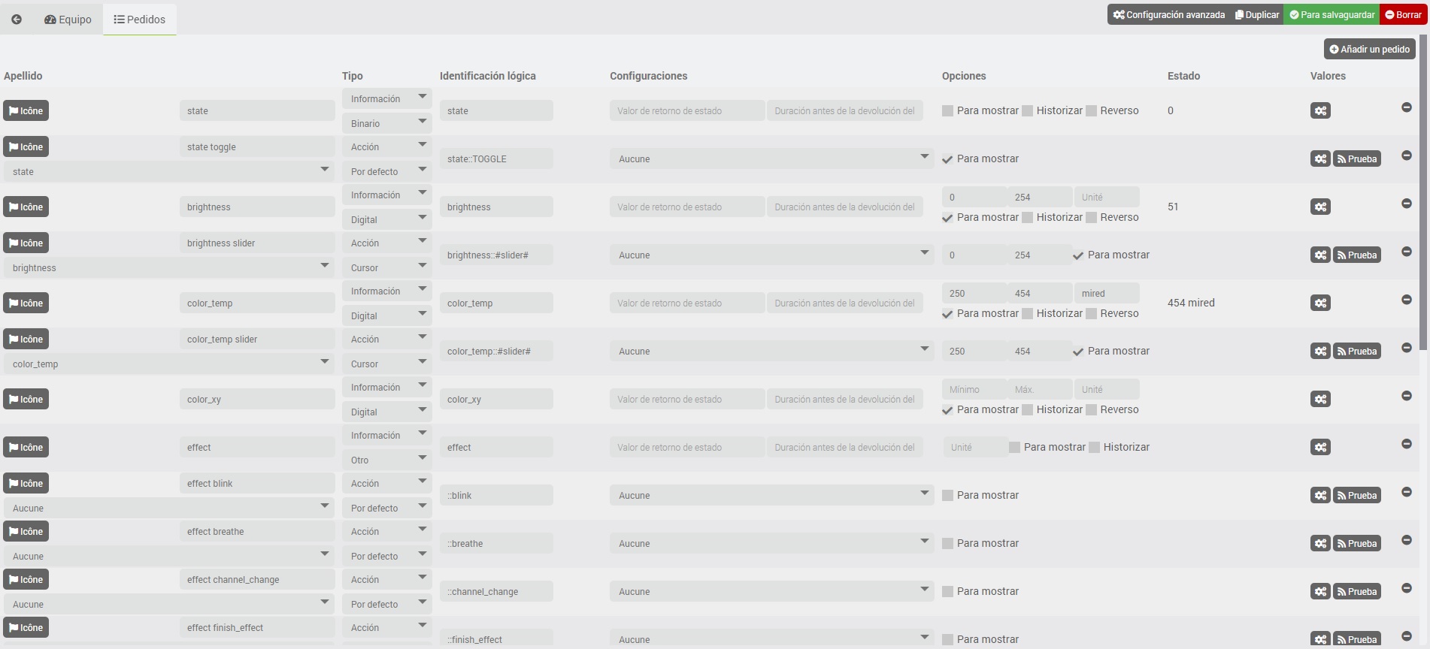Open advanced settings gears for the state command
1430x649 pixels.
[1320, 111]
